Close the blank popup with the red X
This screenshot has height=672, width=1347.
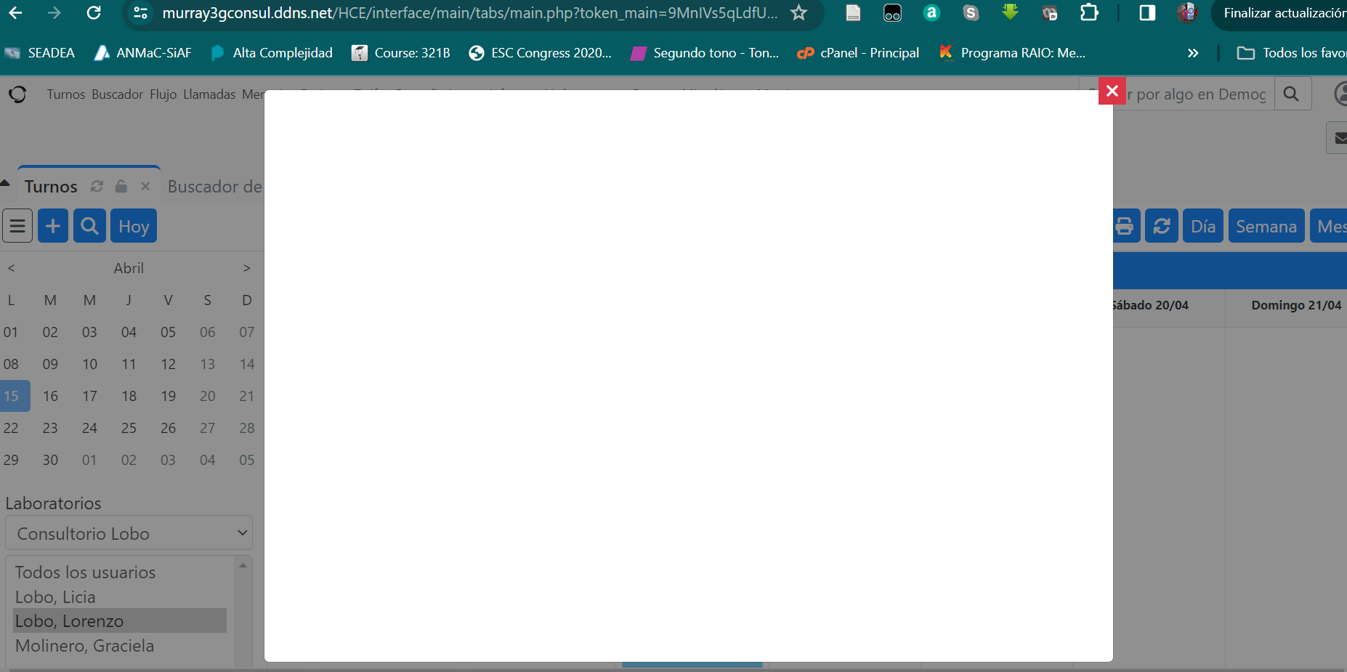click(1112, 91)
